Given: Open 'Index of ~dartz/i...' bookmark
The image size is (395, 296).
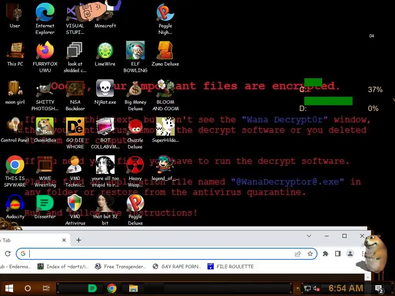Looking at the screenshot, I should point(63,267).
